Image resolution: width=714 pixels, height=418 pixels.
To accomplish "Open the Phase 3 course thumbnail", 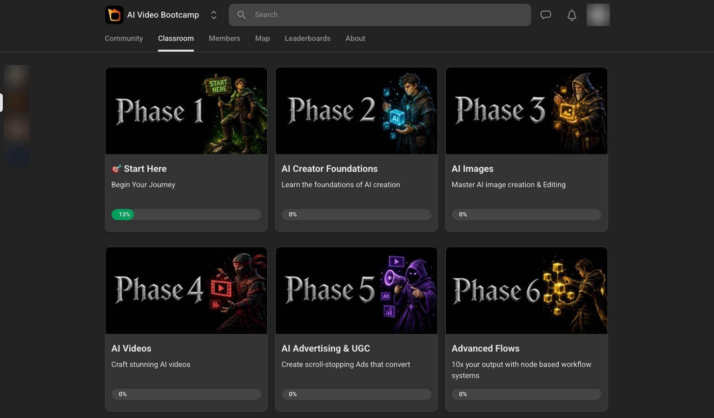I will 527,111.
